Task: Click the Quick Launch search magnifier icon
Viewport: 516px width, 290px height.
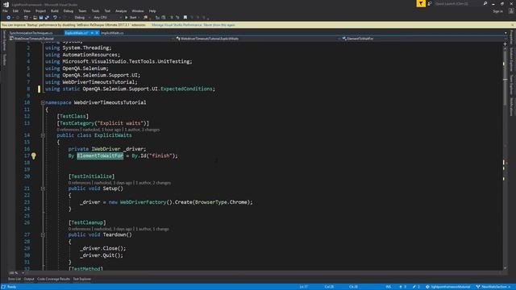Action: (485, 3)
